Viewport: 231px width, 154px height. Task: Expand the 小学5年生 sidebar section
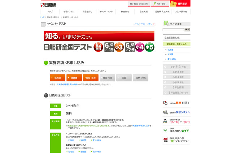(176, 82)
